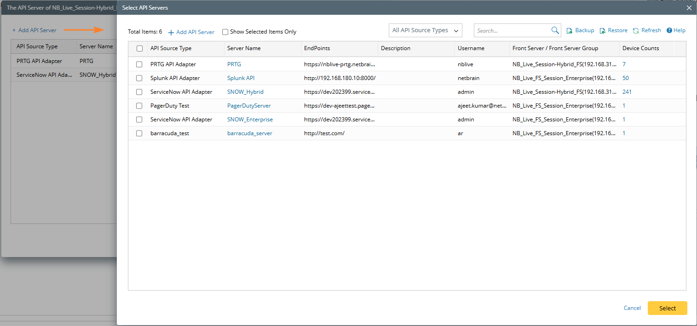Focus the Search input field
The image size is (697, 326).
(513, 31)
